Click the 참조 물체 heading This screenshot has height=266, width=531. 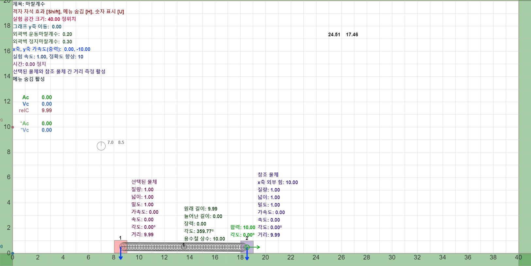pyautogui.click(x=268, y=175)
